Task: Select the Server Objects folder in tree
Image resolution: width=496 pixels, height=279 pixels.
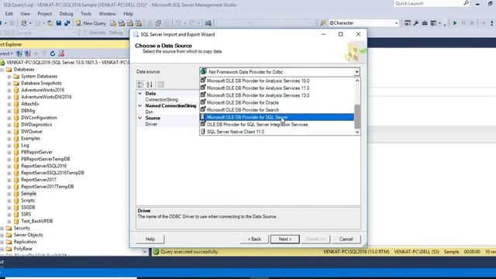Action: click(x=28, y=235)
